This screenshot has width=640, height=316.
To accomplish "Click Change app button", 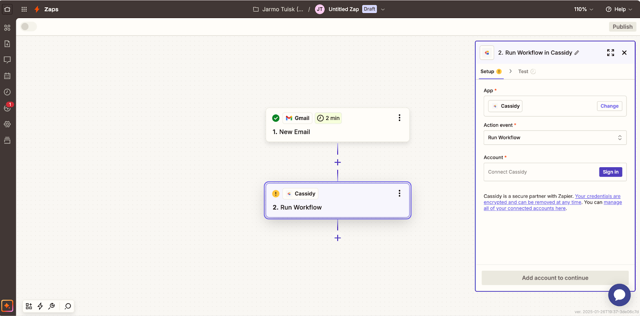I will [610, 106].
